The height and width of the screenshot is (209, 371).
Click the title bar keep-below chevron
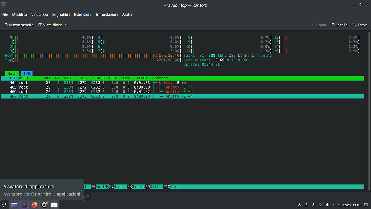(x=354, y=5)
